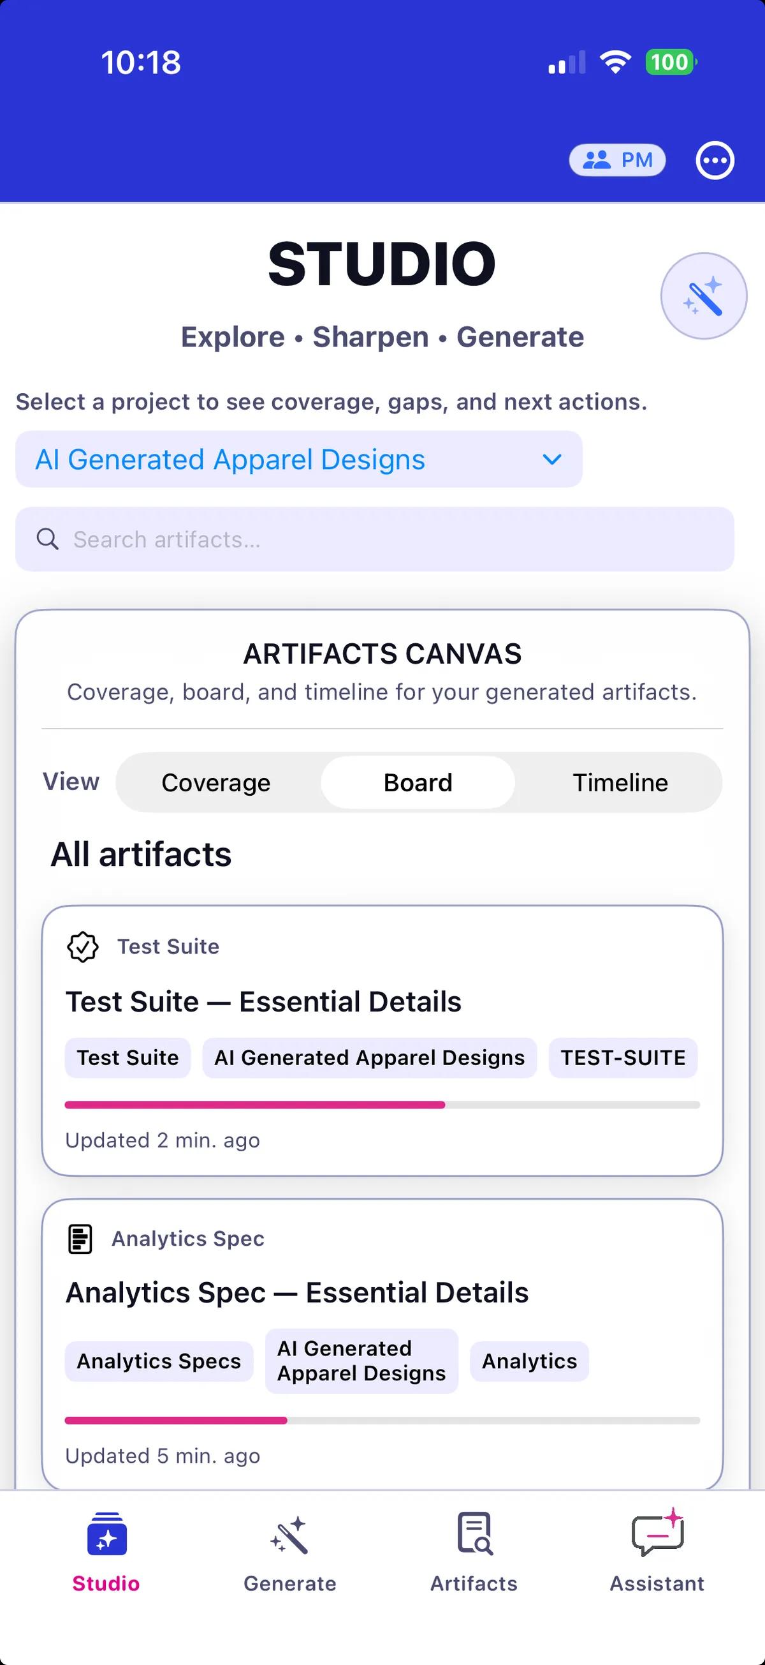Tap the magic wand button beside STUDIO

[x=703, y=296]
